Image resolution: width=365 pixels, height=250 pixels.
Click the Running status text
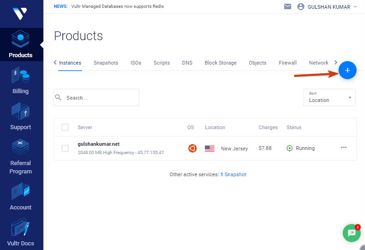click(305, 148)
